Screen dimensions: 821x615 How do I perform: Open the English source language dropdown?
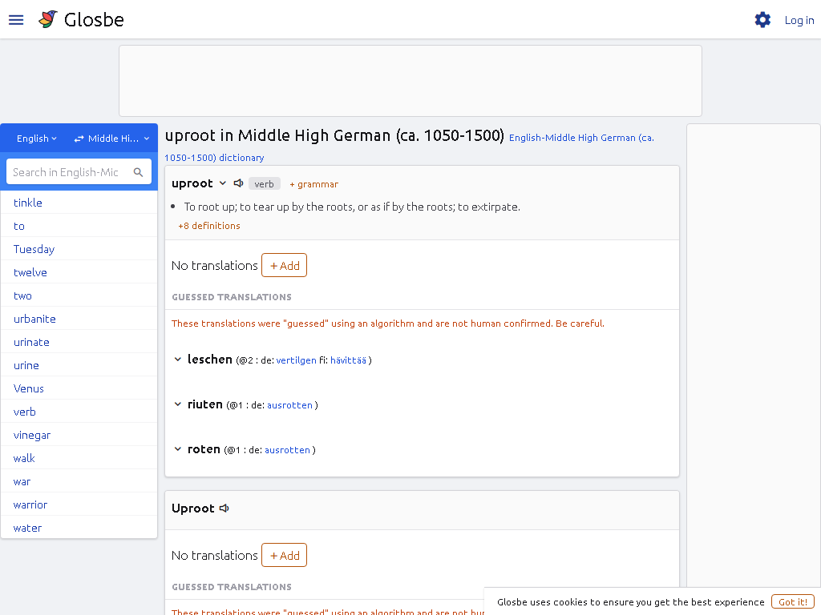coord(36,139)
